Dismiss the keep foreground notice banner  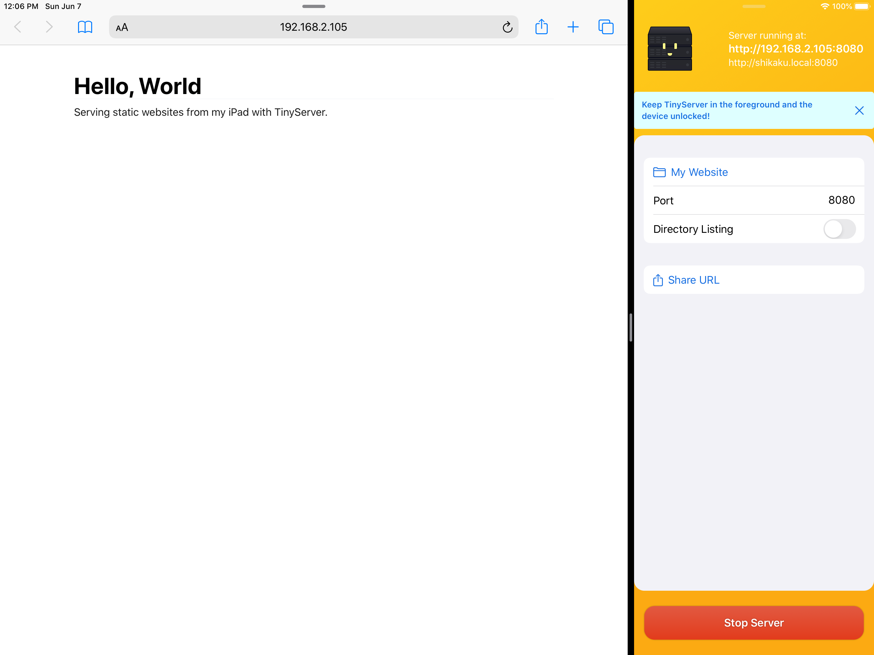click(x=859, y=111)
